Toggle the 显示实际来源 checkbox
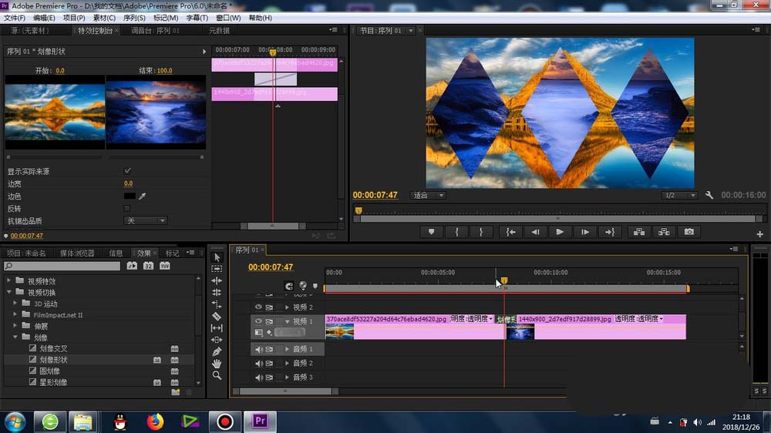771x433 pixels. pyautogui.click(x=127, y=171)
